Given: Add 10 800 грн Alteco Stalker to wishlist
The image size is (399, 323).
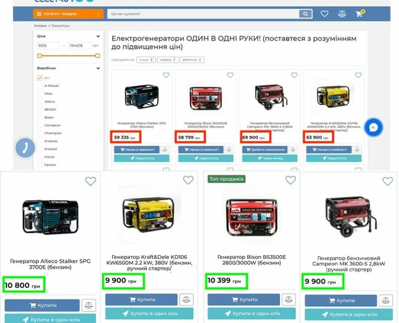Looking at the screenshot, I should [x=91, y=181].
